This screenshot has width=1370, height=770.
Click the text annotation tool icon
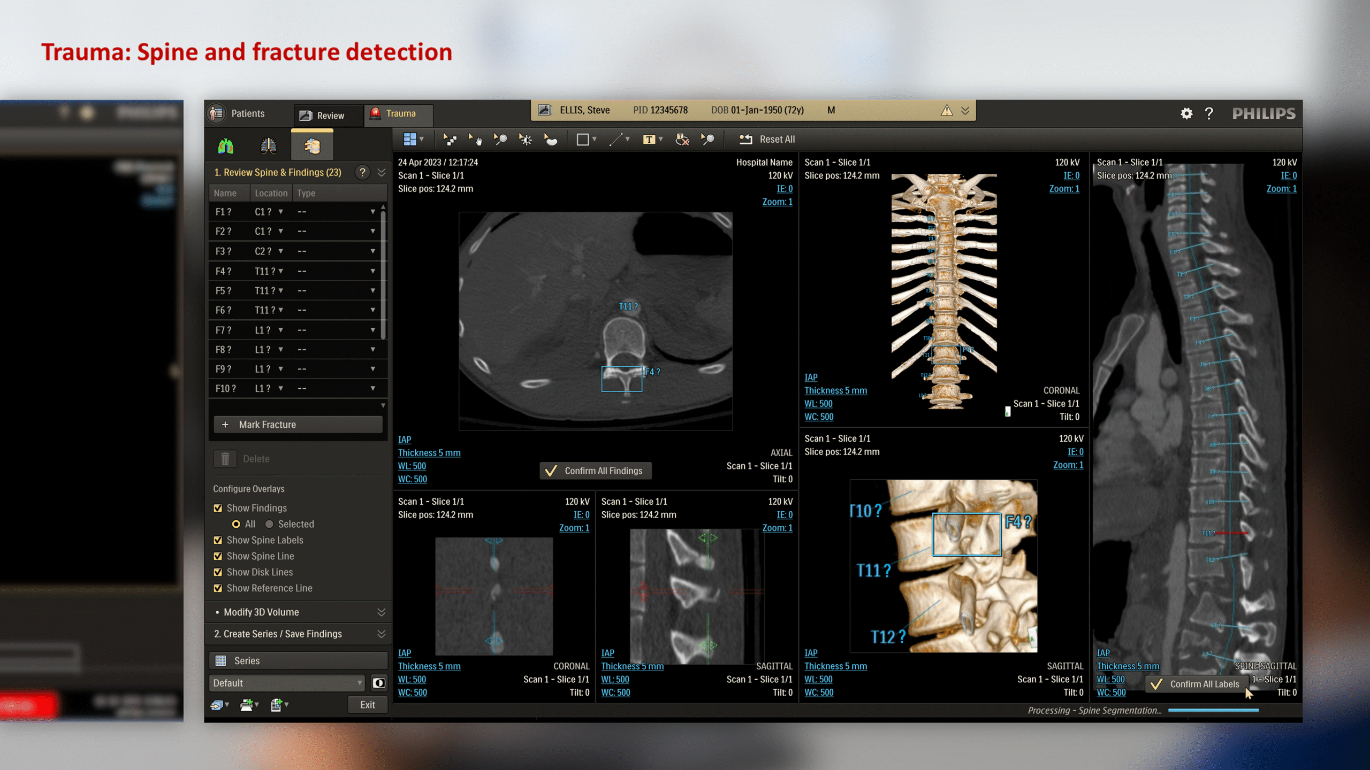[649, 140]
